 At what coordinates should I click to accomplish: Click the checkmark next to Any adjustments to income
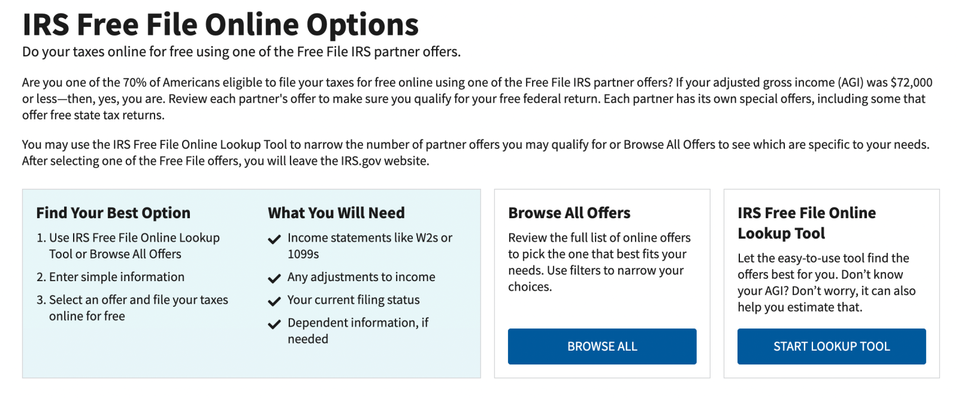click(x=274, y=279)
